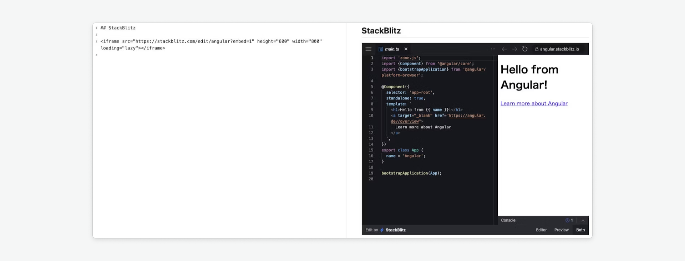The height and width of the screenshot is (261, 685).
Task: Switch to Preview view
Action: coord(561,230)
